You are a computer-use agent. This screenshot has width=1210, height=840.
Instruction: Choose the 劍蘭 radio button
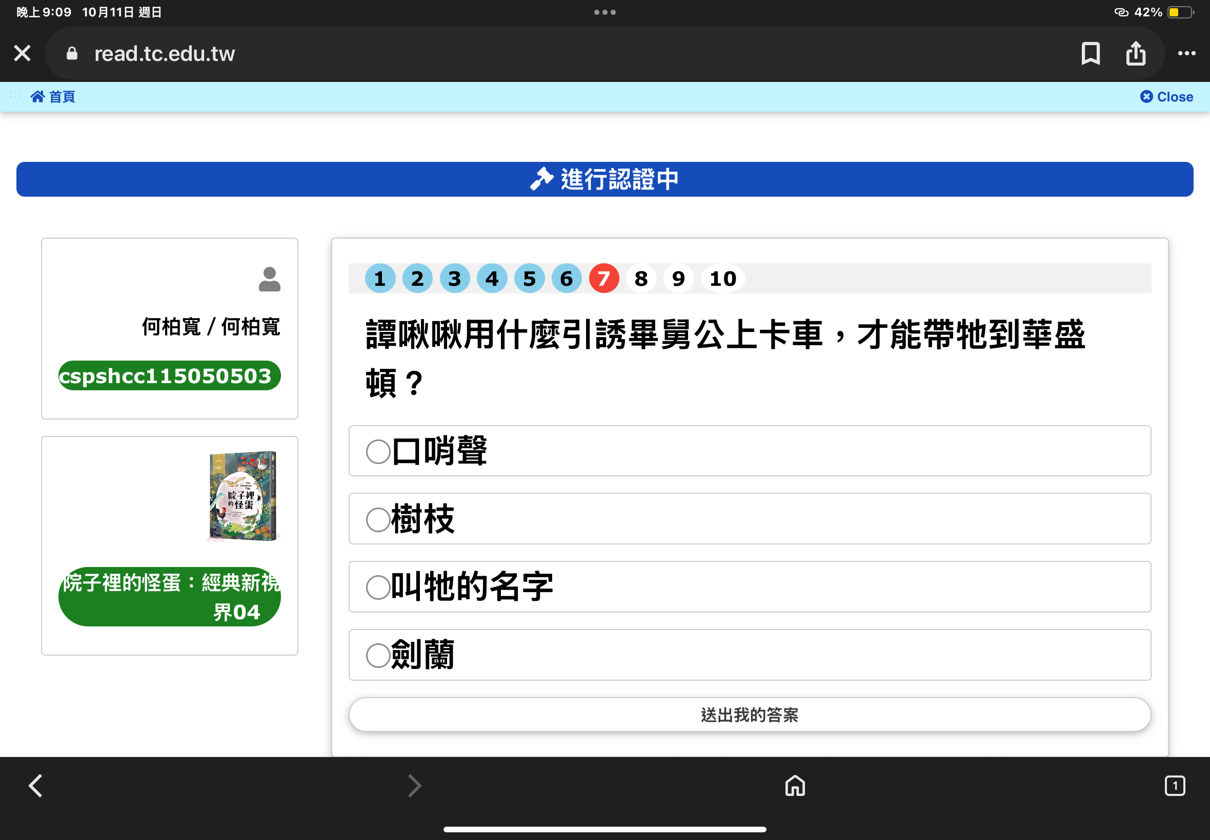[378, 655]
